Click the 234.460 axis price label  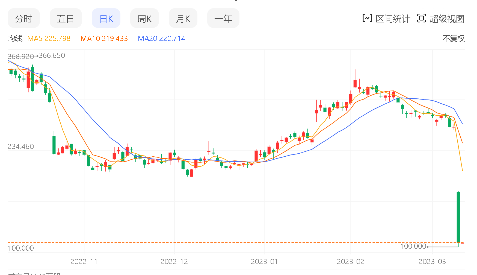coord(21,147)
